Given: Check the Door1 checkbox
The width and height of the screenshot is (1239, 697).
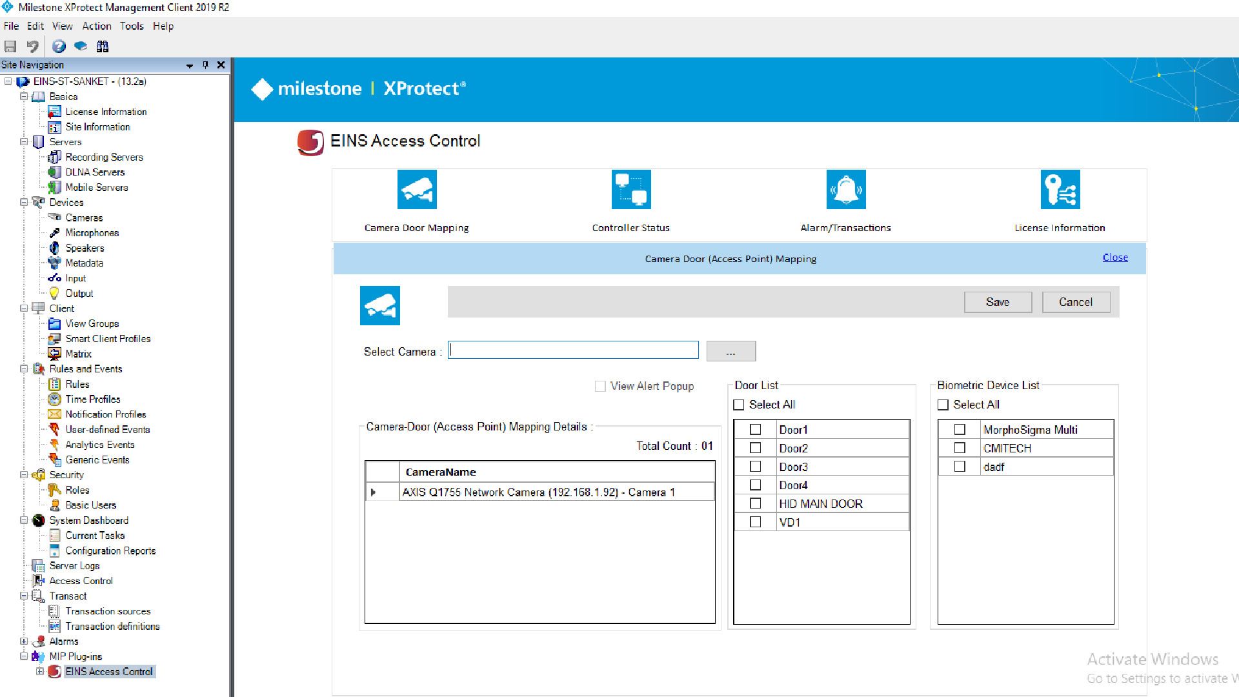Looking at the screenshot, I should click(x=756, y=430).
